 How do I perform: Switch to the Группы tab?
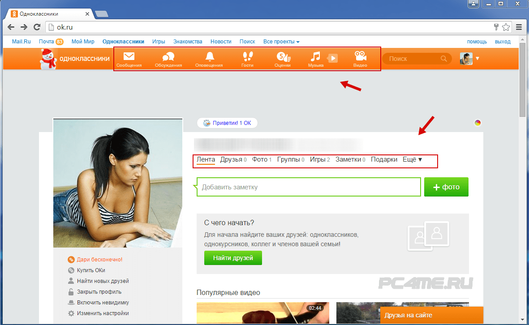coord(288,159)
